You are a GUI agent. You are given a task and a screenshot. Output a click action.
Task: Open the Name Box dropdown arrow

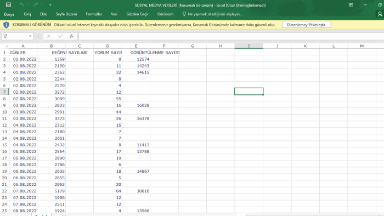click(x=30, y=36)
